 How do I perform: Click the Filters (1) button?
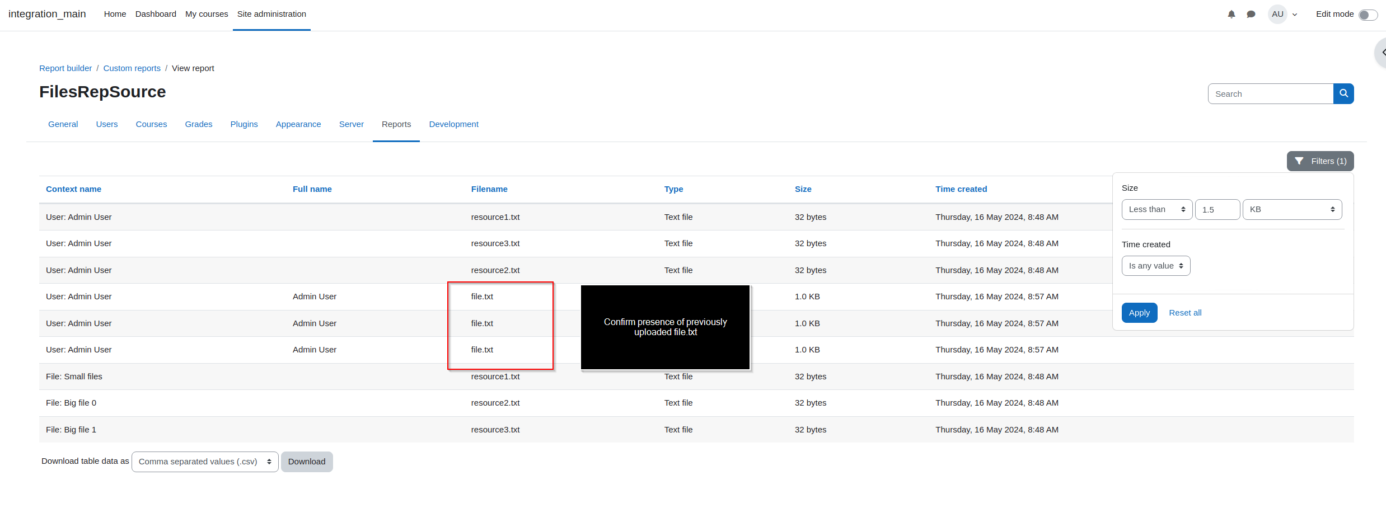click(1321, 161)
